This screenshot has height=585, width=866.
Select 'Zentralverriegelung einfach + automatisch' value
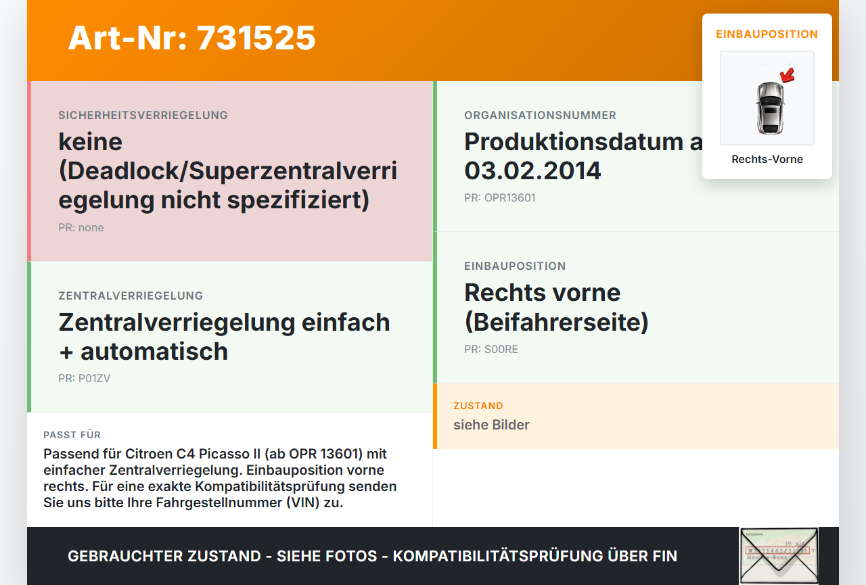(224, 337)
